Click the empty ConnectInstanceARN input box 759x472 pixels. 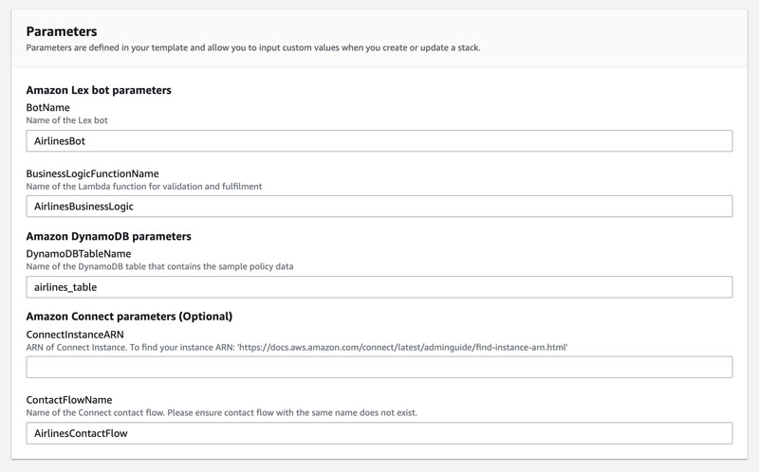click(x=379, y=368)
